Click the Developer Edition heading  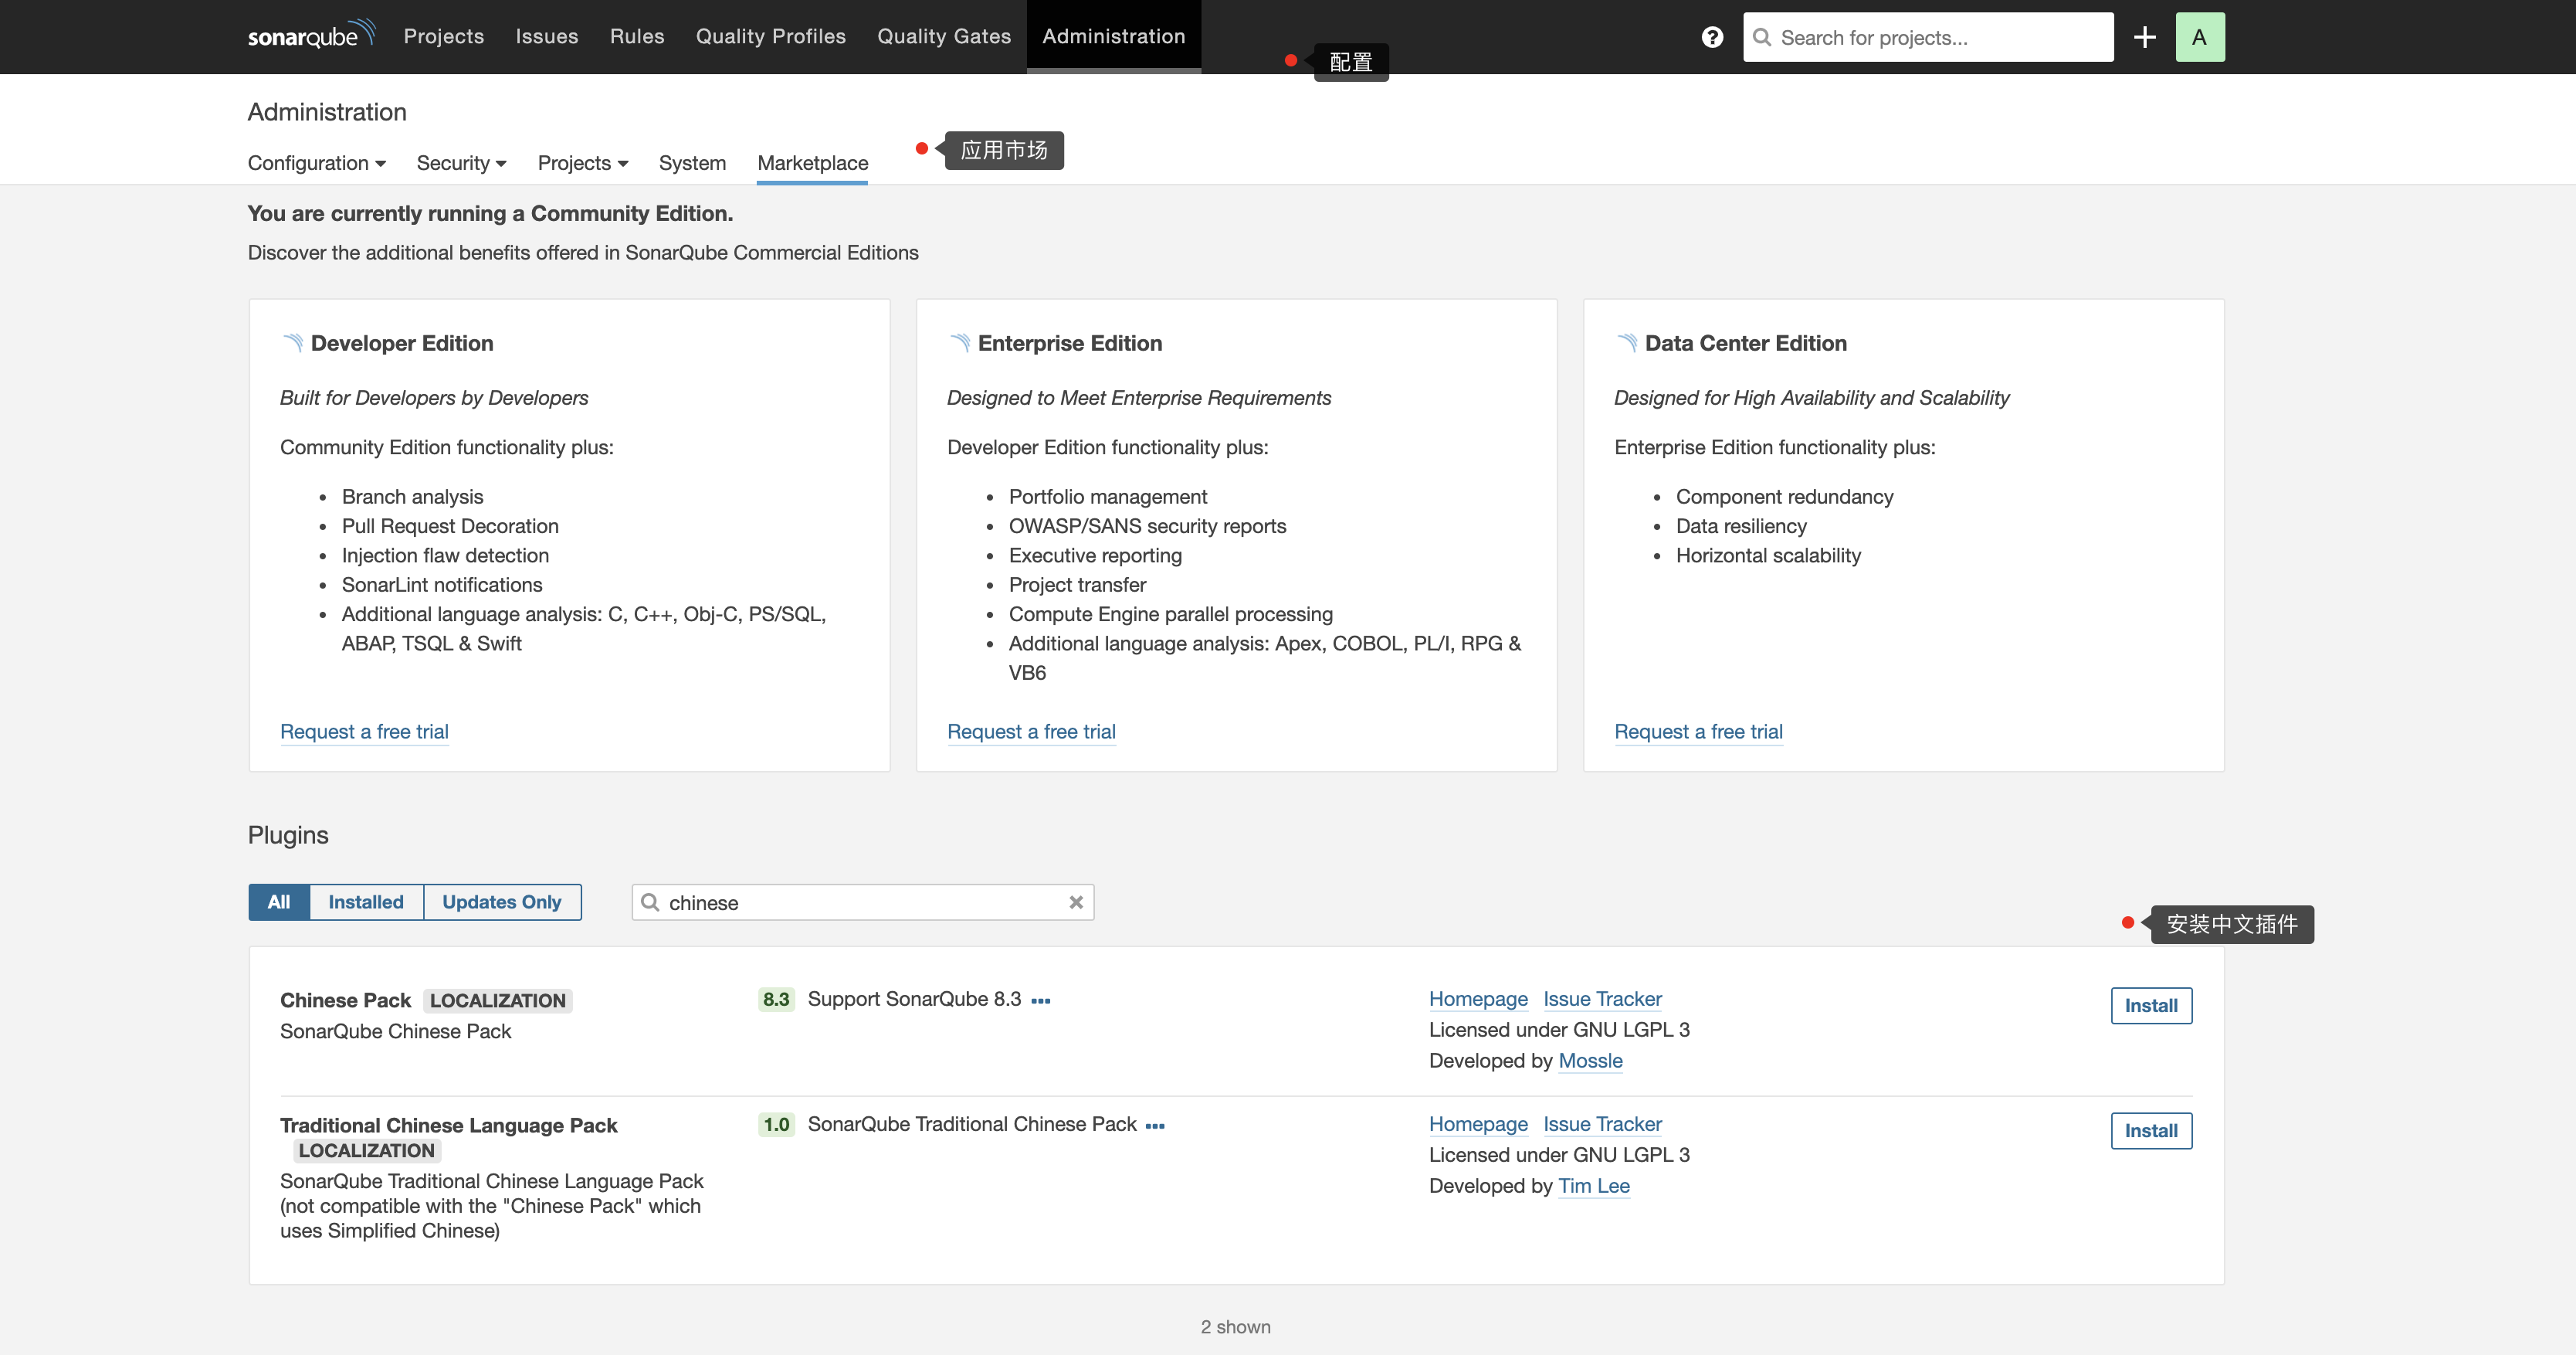pyautogui.click(x=402, y=343)
